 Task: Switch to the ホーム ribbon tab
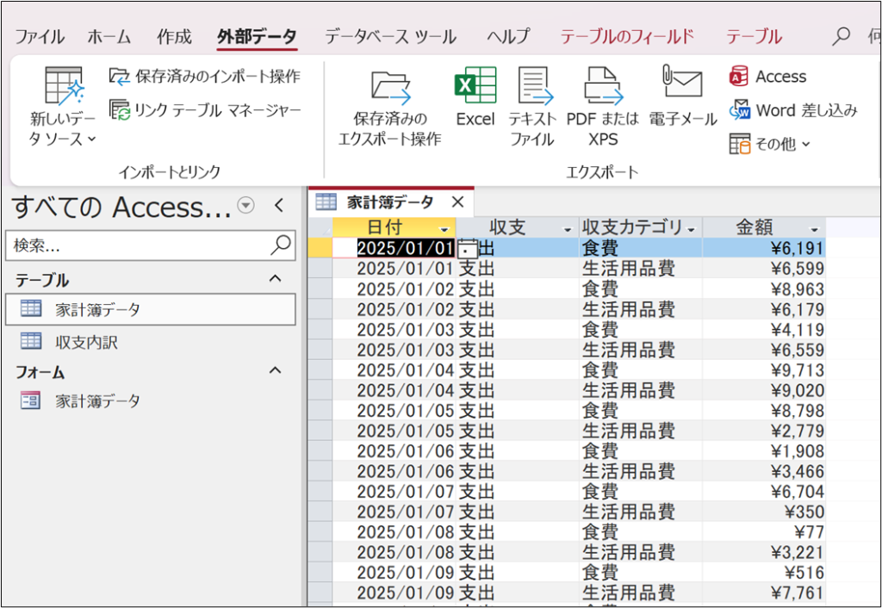pyautogui.click(x=109, y=37)
